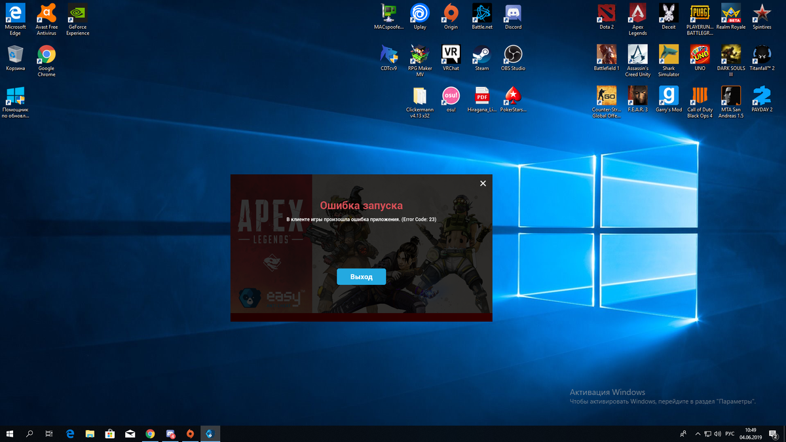Image resolution: width=786 pixels, height=442 pixels.
Task: Open clock and calendar 10:49
Action: click(x=751, y=433)
